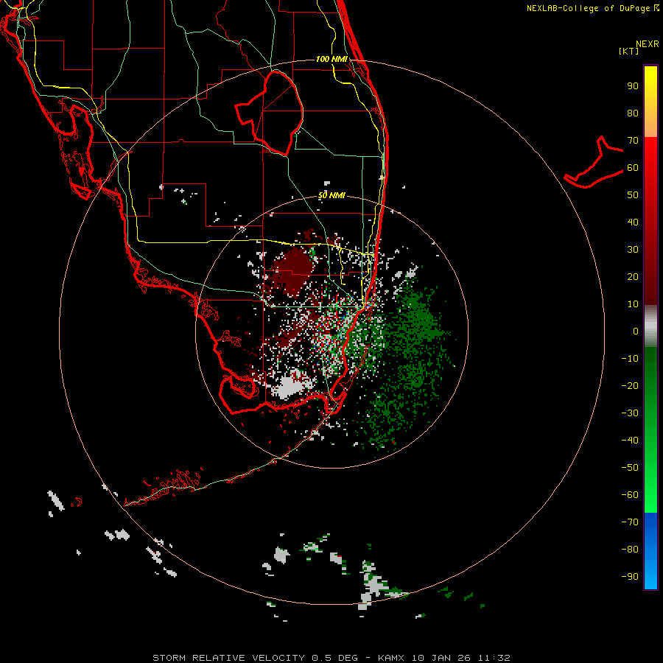Click the -80 value on velocity scale
The width and height of the screenshot is (663, 663).
coord(630,550)
